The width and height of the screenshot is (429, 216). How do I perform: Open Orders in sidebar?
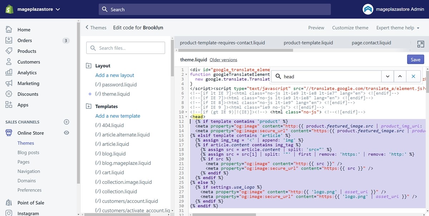pos(25,40)
